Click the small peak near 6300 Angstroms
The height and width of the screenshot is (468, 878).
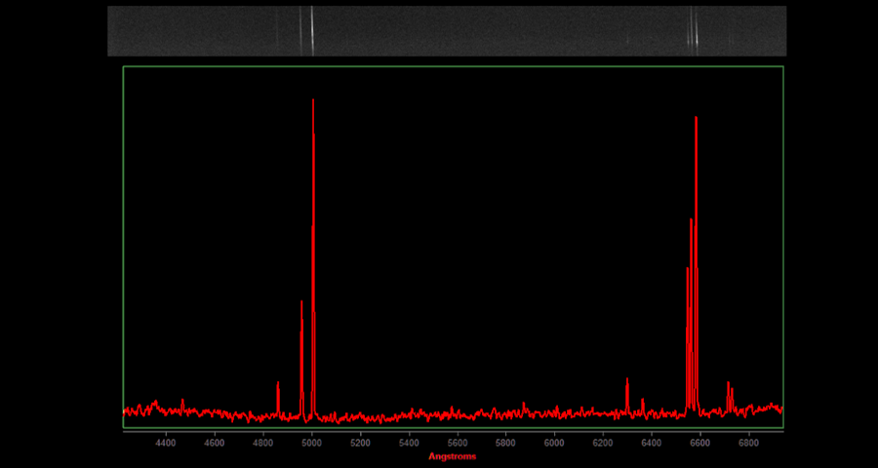(x=626, y=381)
